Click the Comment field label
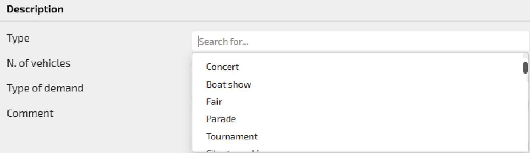 [x=30, y=113]
